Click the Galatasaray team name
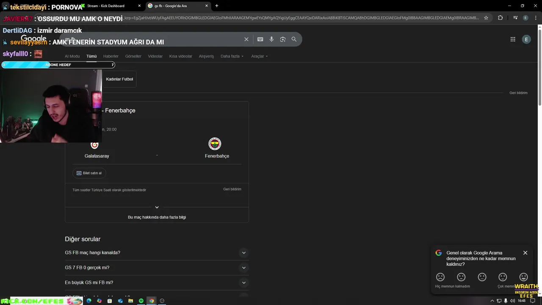The height and width of the screenshot is (305, 542). pos(97,156)
